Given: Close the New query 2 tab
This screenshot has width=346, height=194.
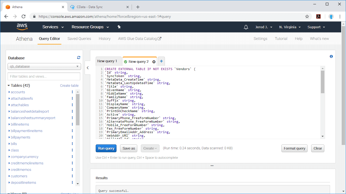Looking at the screenshot, I should pyautogui.click(x=154, y=62).
